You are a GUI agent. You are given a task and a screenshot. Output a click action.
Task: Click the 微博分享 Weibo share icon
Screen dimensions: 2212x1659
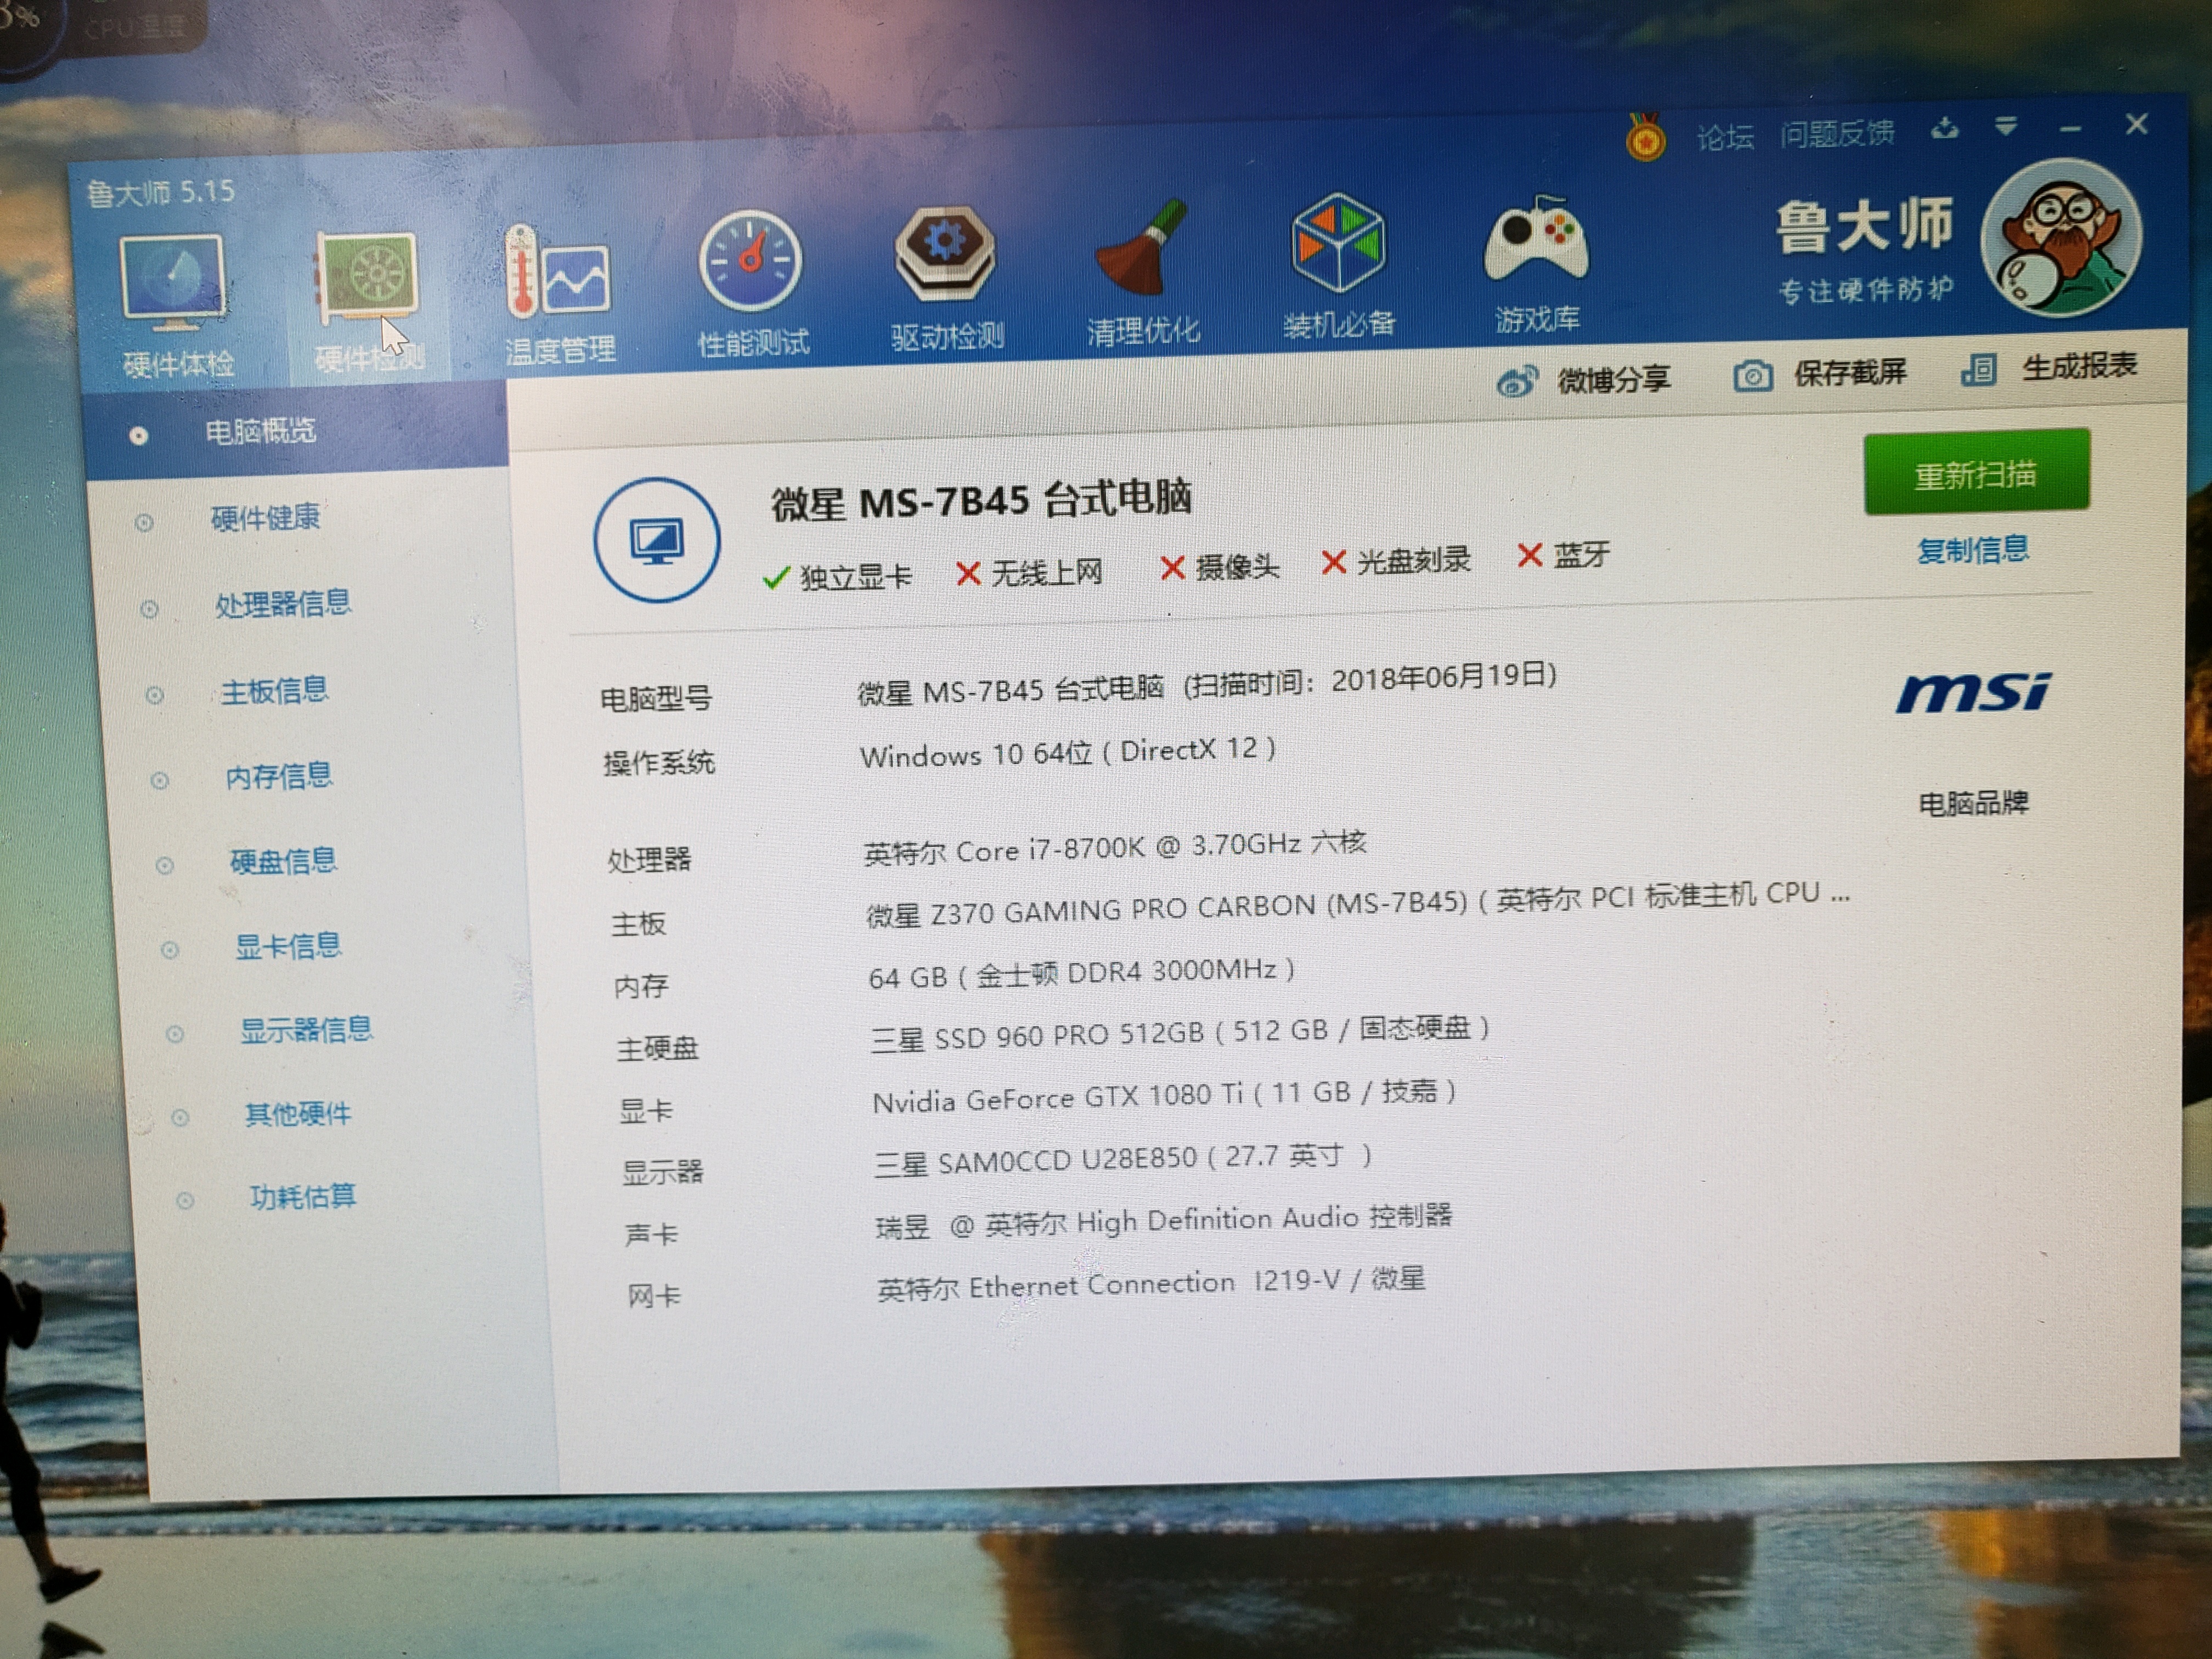point(1517,381)
